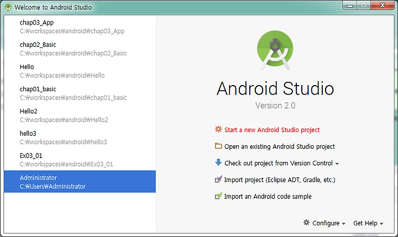Open recent project Ex03_01

[x=80, y=160]
